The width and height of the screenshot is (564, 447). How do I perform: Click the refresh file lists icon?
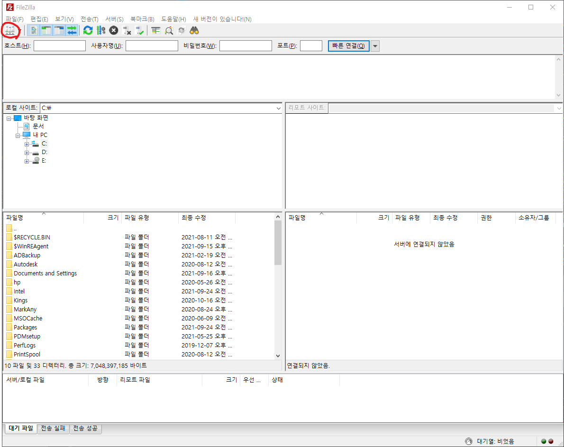pyautogui.click(x=88, y=30)
